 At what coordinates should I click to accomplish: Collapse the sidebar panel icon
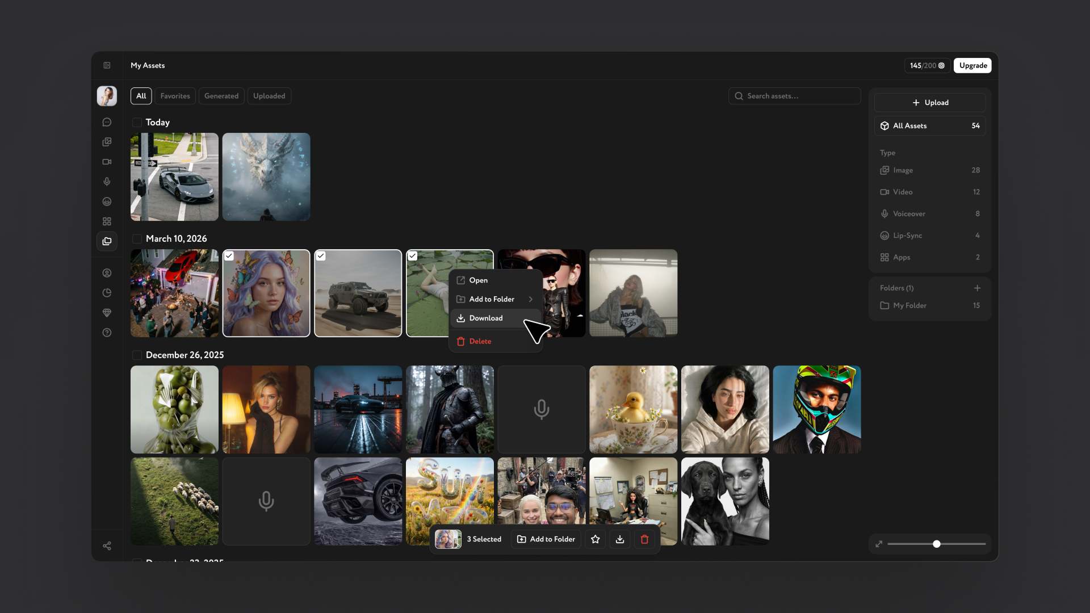click(107, 65)
